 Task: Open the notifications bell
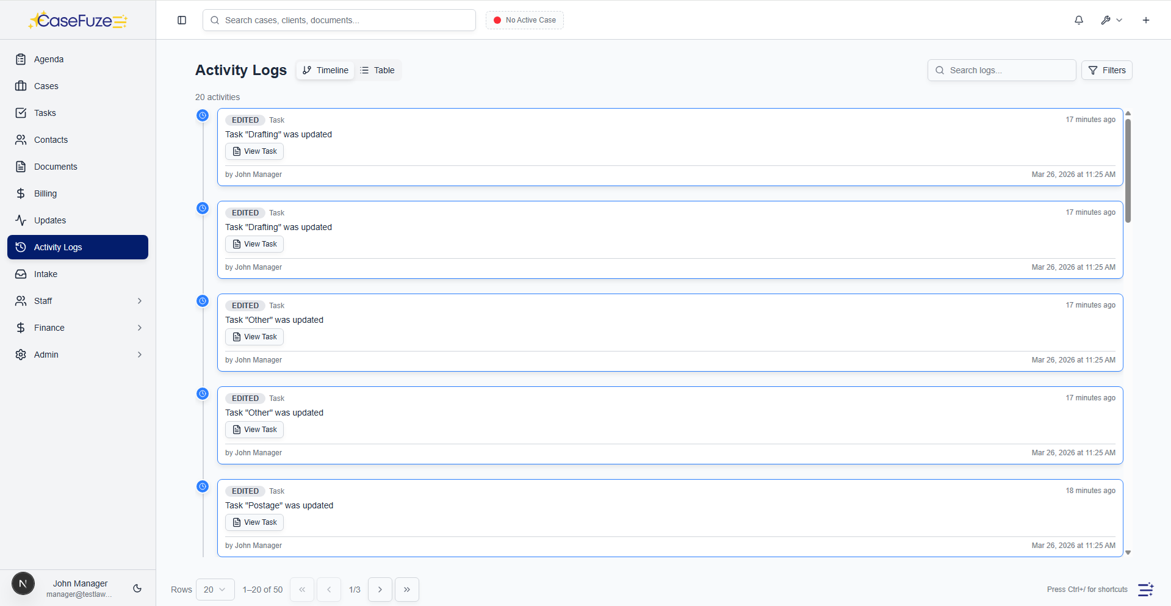click(x=1078, y=20)
